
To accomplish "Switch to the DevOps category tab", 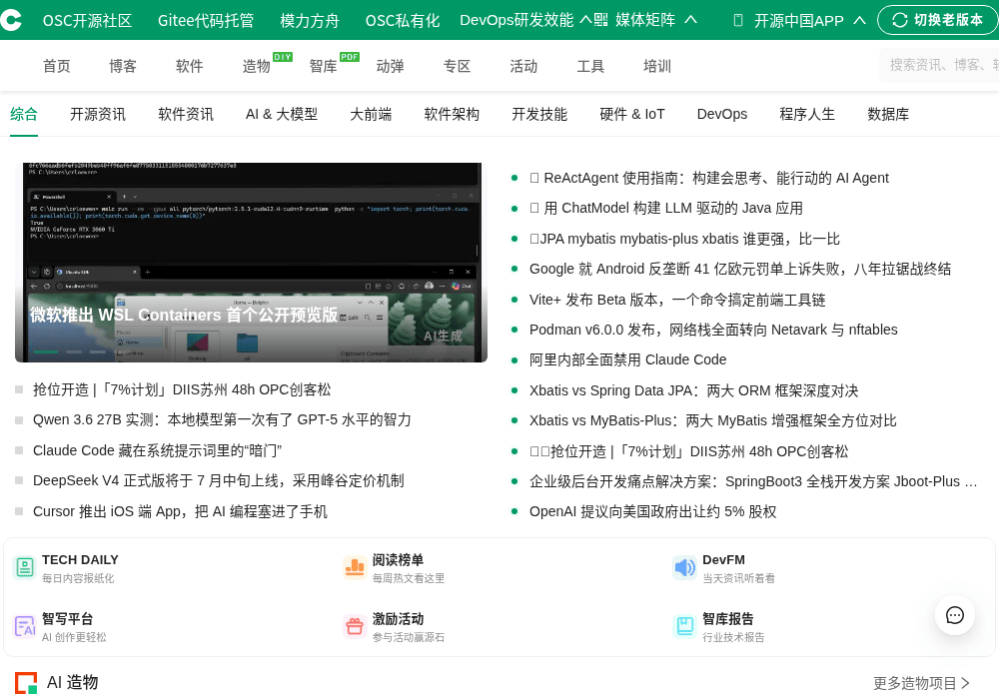I will (722, 114).
